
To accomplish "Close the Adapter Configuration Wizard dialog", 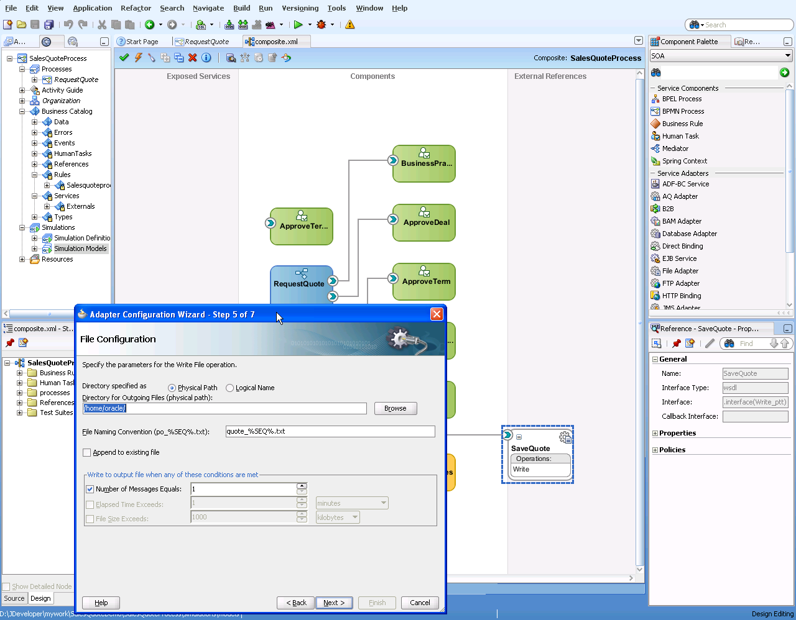I will click(x=437, y=314).
